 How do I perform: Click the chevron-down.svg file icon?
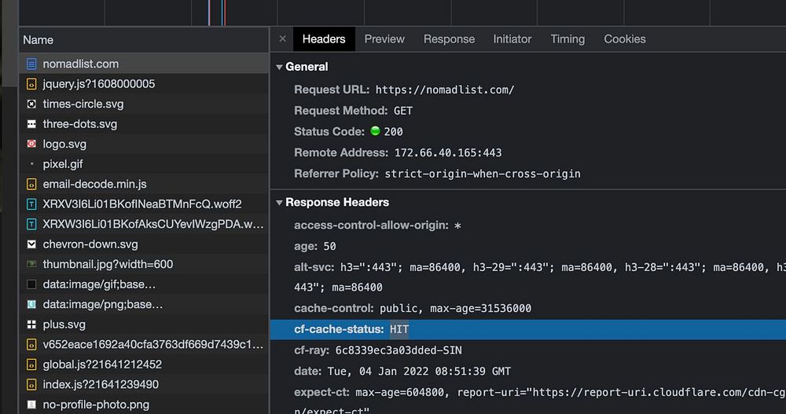[31, 244]
